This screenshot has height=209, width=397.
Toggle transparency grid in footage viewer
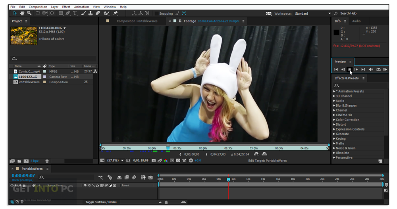(x=178, y=161)
